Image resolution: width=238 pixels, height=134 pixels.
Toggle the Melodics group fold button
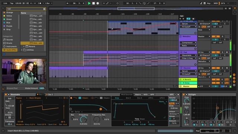tap(181, 36)
